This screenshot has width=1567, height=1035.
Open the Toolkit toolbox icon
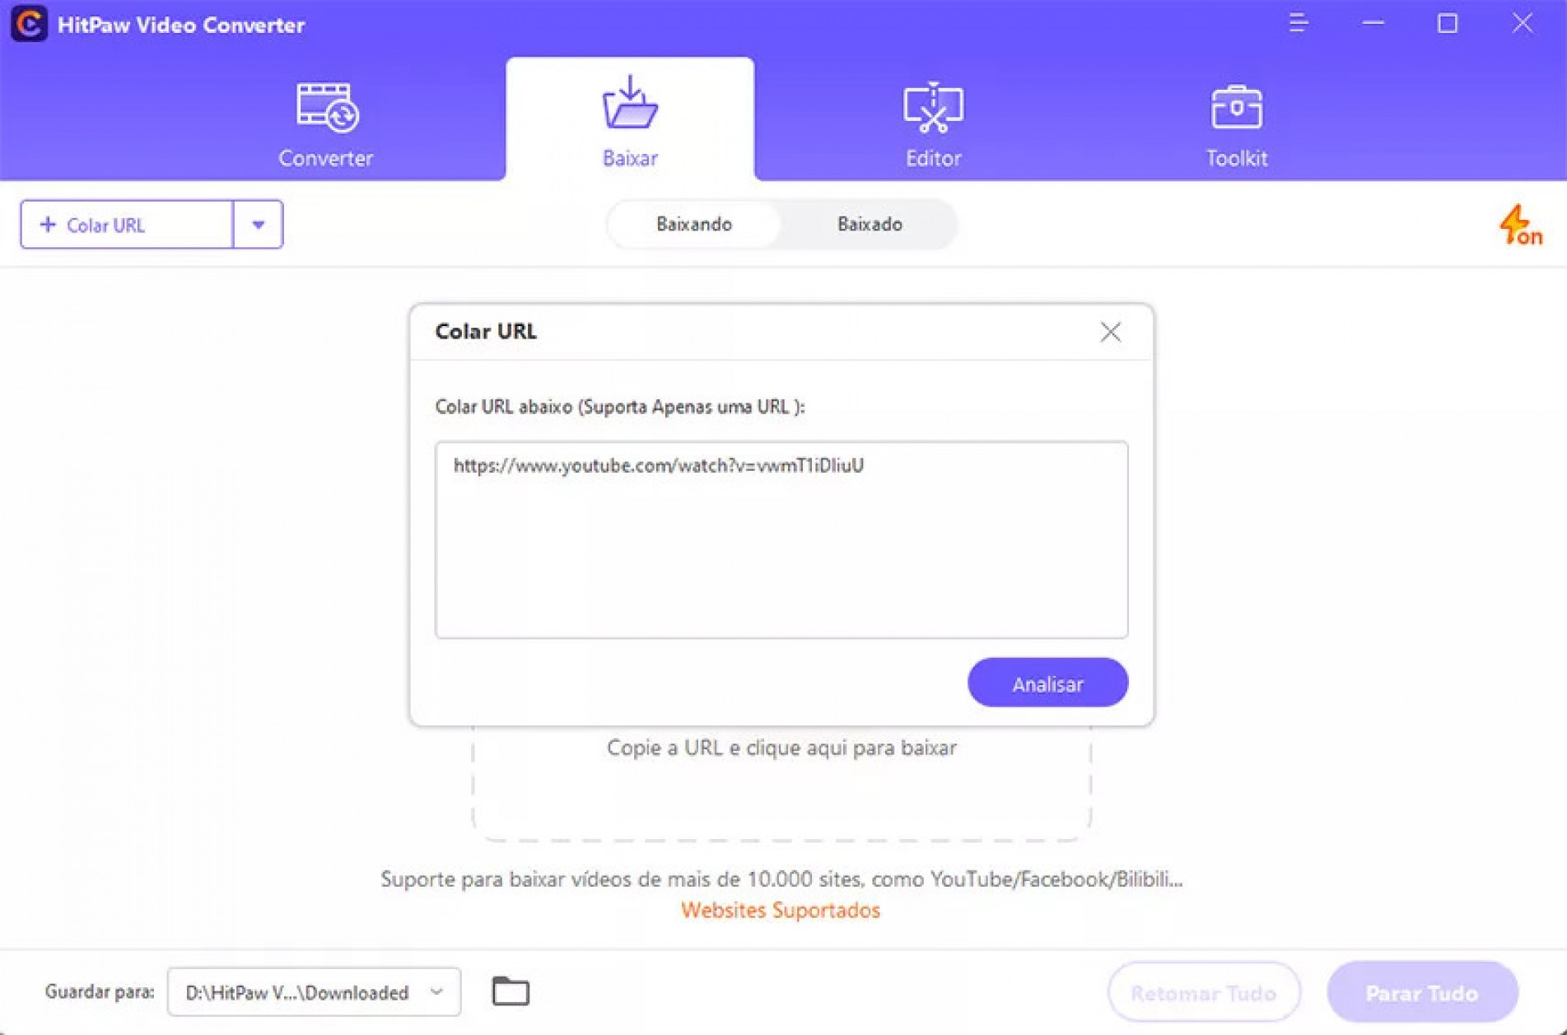[1236, 107]
